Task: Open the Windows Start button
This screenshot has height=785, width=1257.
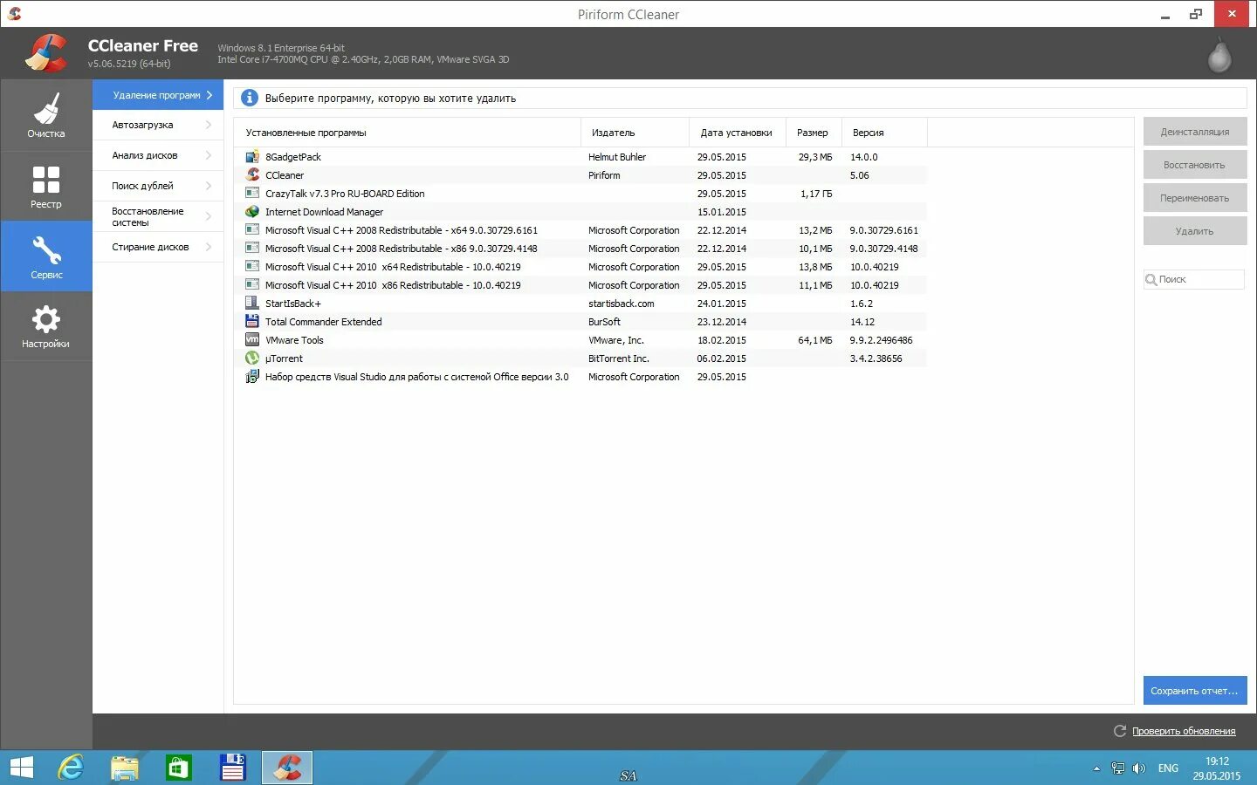Action: (22, 768)
